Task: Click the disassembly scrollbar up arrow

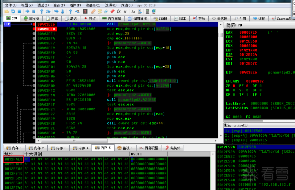Action: pyautogui.click(x=221, y=24)
